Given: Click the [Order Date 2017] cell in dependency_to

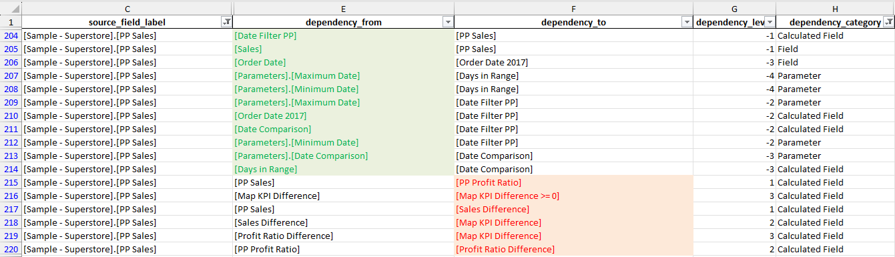Looking at the screenshot, I should (x=573, y=63).
